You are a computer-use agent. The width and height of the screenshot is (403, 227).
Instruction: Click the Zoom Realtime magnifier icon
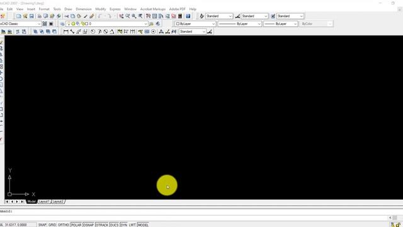(128, 16)
